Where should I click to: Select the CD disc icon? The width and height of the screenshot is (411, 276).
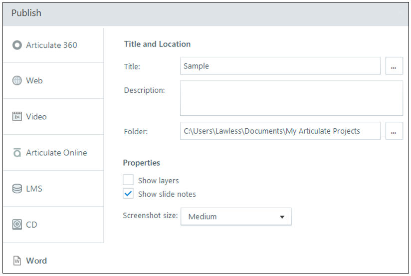pyautogui.click(x=17, y=225)
